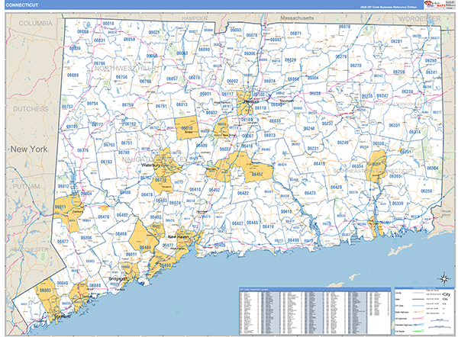Click ZIP code 06415
The height and width of the screenshot is (337, 458).
(319, 164)
